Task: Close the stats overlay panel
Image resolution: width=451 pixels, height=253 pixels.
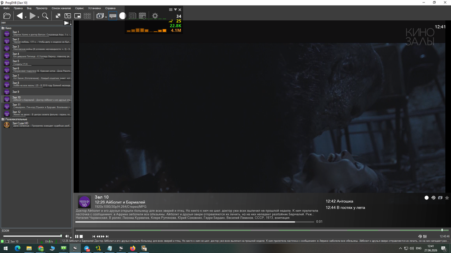Action: coord(180,10)
